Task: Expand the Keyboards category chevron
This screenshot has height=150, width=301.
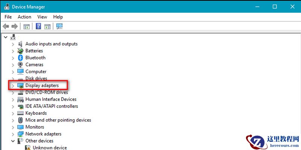Action: [x=13, y=114]
